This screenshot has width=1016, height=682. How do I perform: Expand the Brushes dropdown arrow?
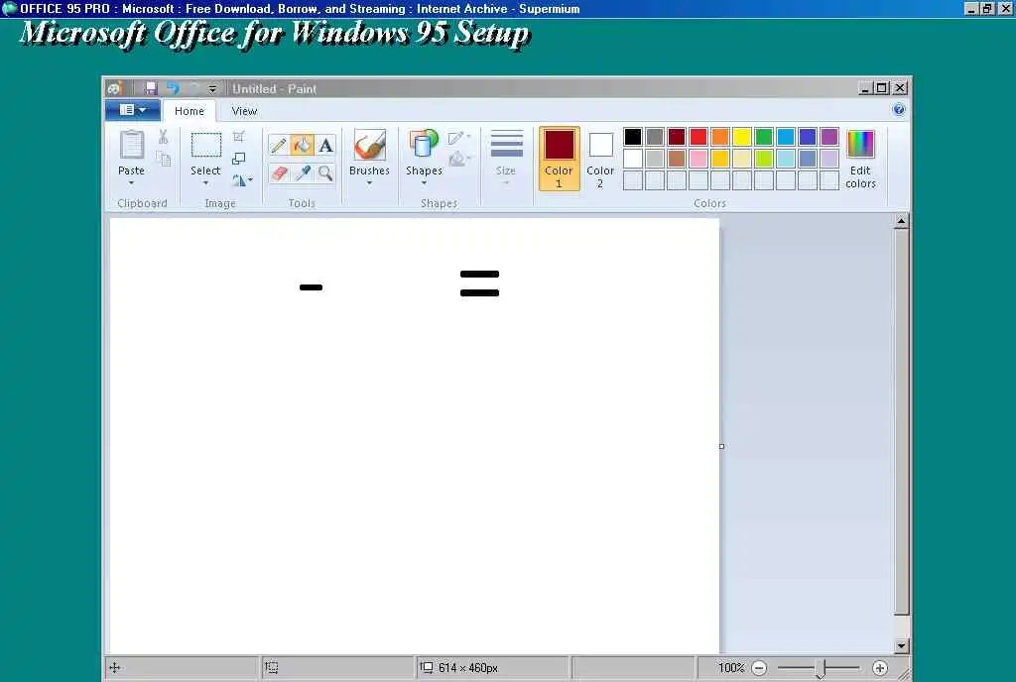pos(369,183)
